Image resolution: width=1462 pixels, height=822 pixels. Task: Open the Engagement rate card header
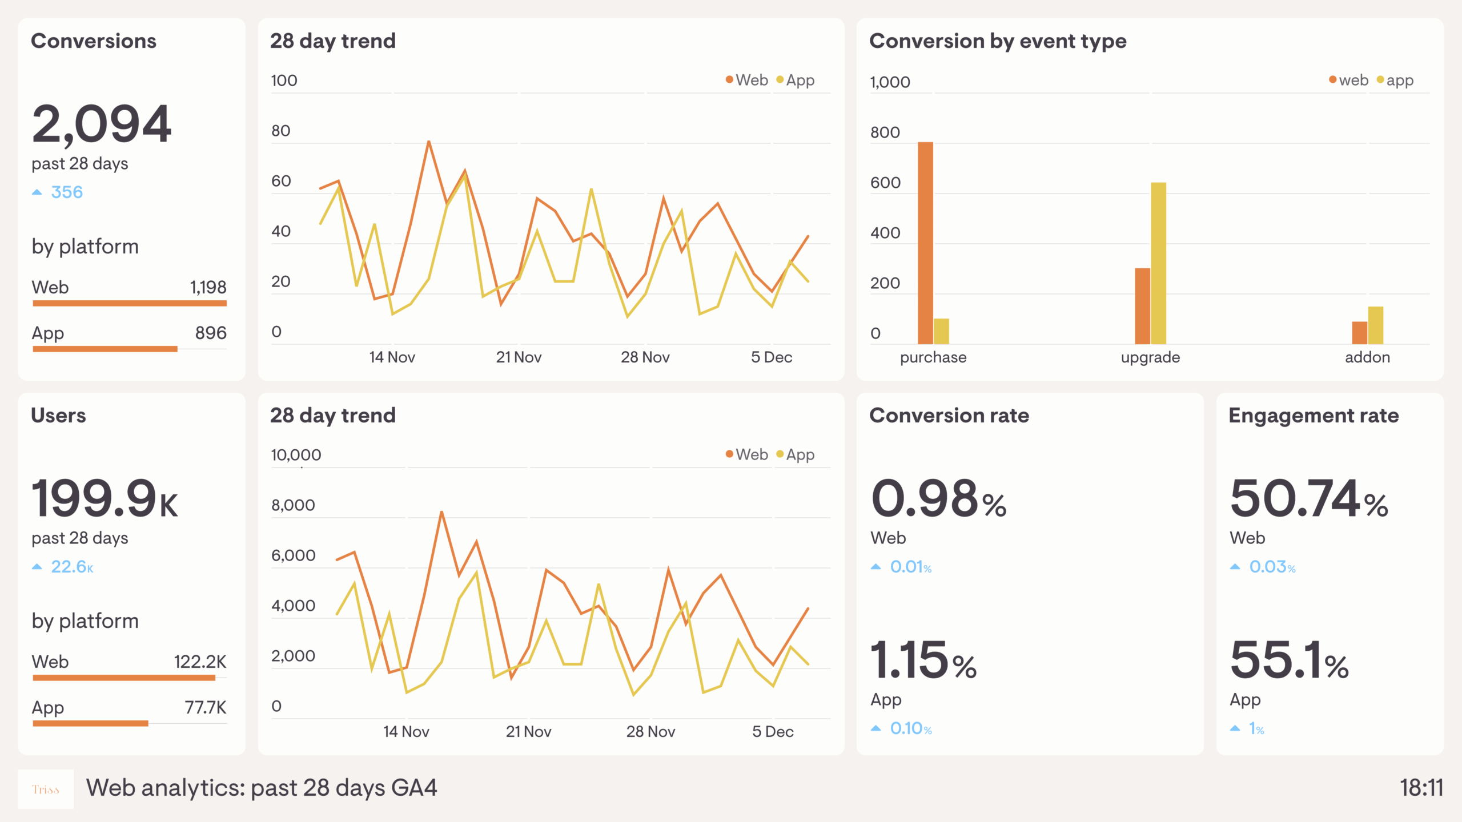pos(1314,416)
